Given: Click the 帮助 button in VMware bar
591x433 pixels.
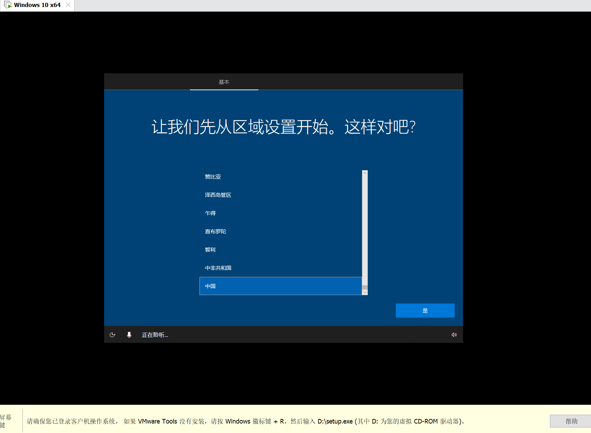Looking at the screenshot, I should (571, 421).
